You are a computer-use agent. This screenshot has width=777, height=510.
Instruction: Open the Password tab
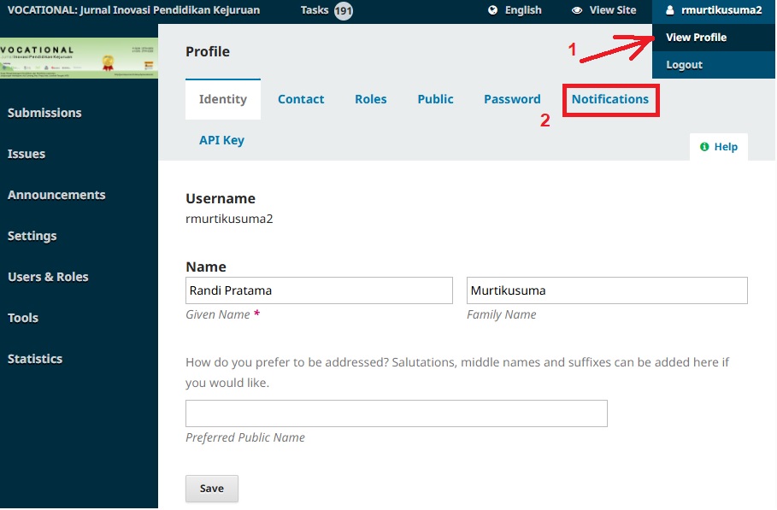point(512,99)
